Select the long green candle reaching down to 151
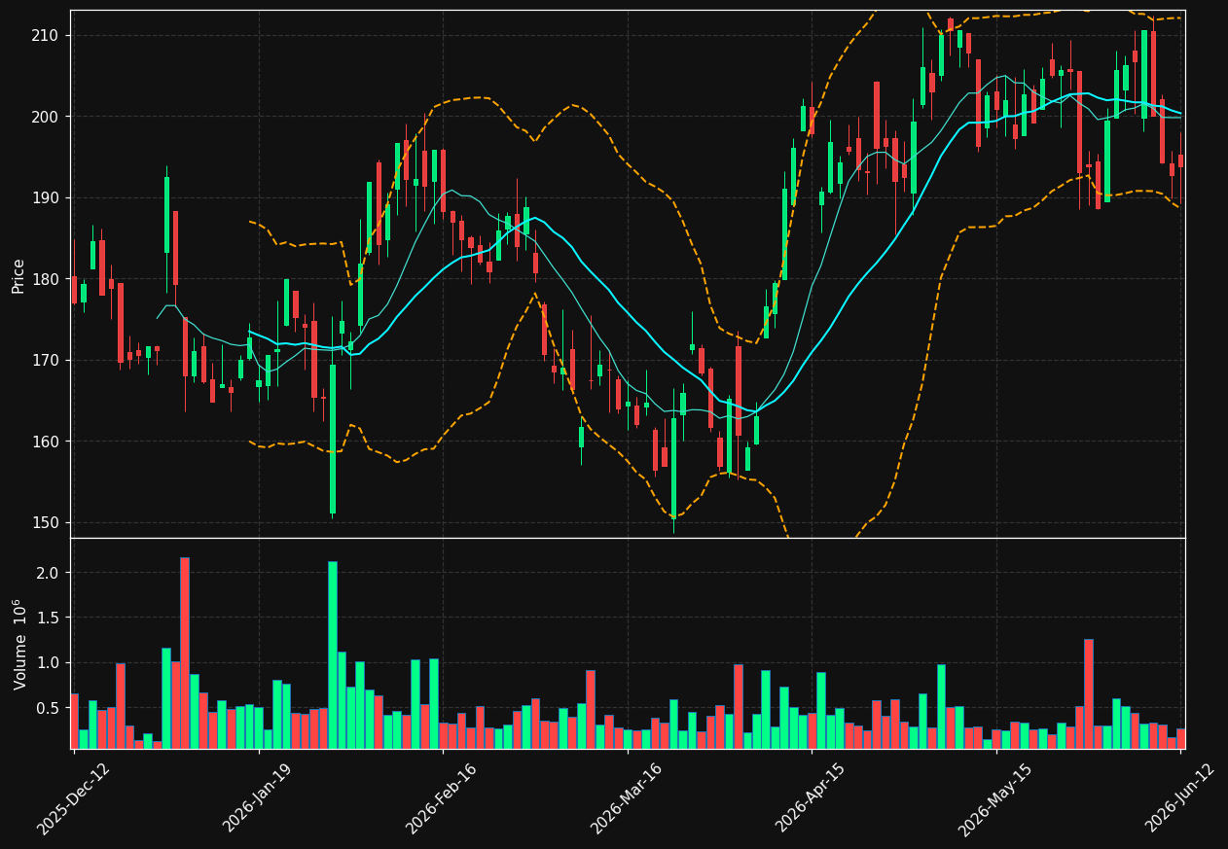The width and height of the screenshot is (1228, 849). [x=333, y=440]
